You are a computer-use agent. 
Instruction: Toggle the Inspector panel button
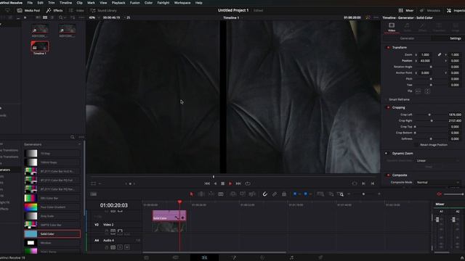456,10
